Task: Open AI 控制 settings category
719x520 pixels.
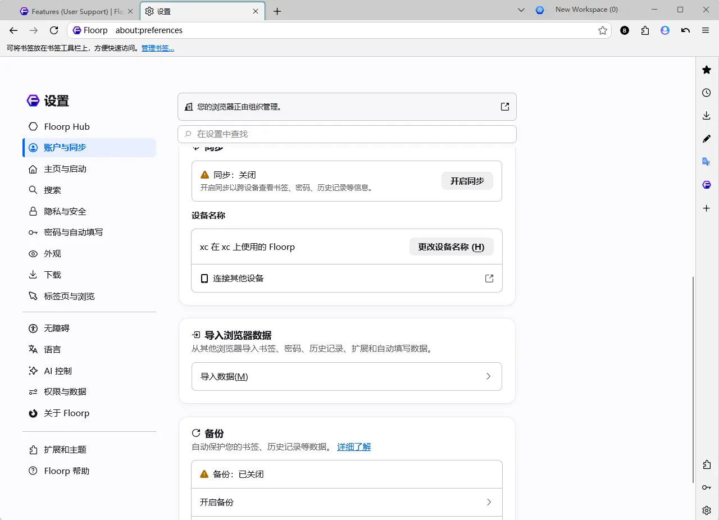Action: (89, 371)
